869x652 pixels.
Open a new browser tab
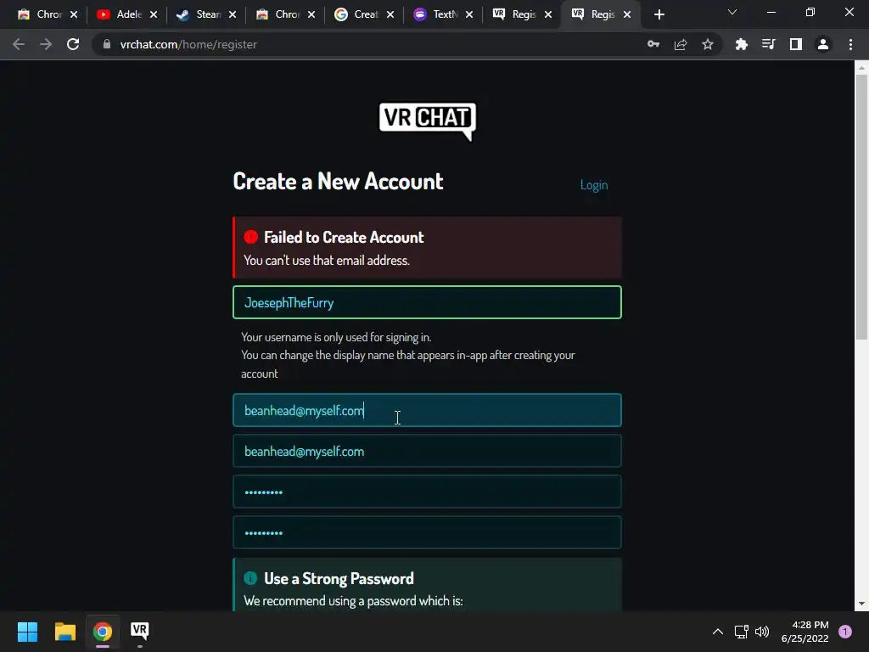(x=659, y=15)
